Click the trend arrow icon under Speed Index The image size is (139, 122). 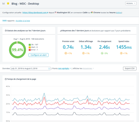pyautogui.click(x=121, y=53)
